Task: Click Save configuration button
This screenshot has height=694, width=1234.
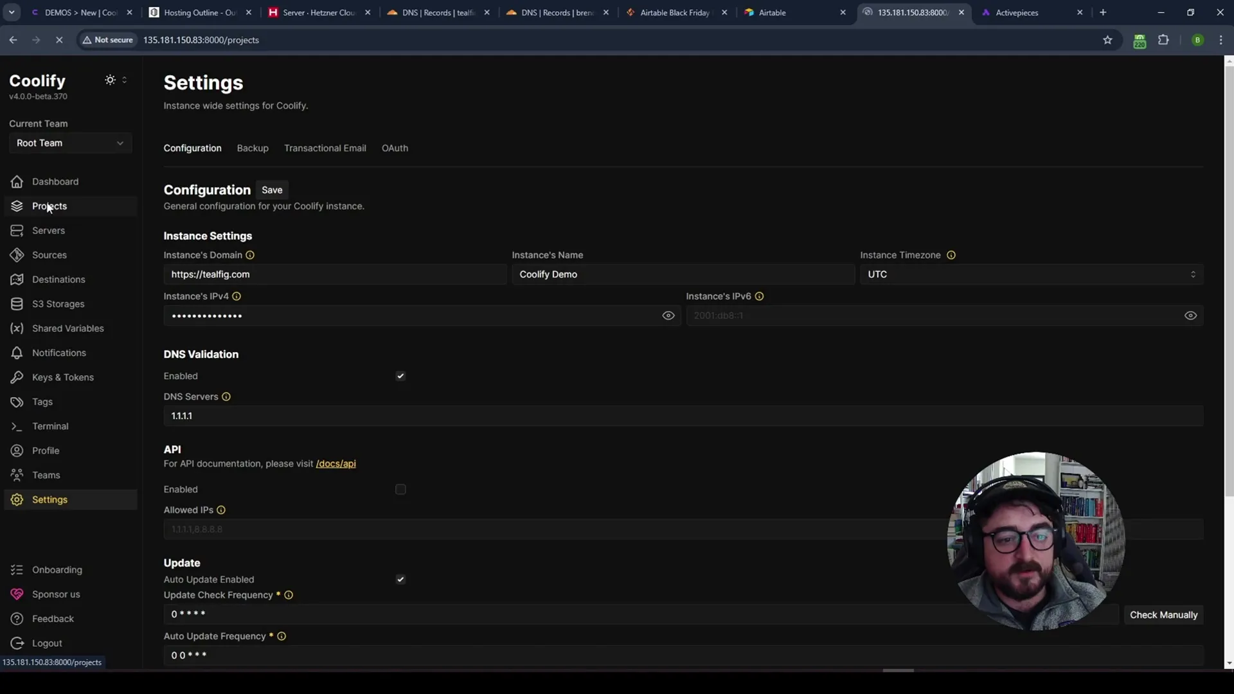Action: (x=271, y=190)
